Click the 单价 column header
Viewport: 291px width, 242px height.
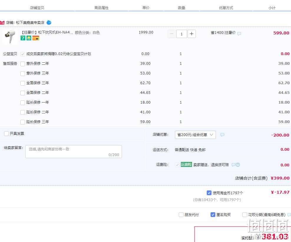[146, 8]
